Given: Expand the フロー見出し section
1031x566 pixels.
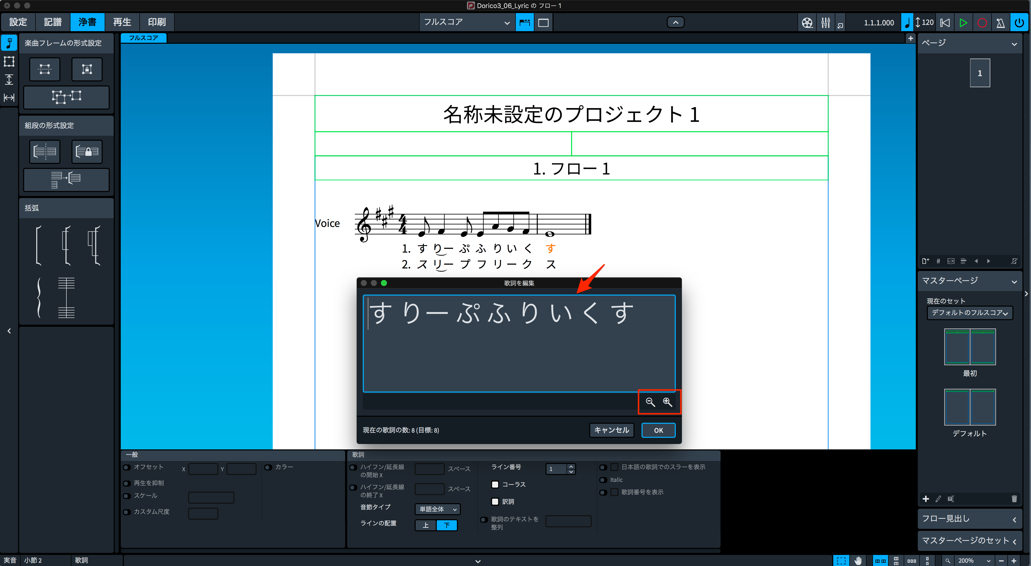Looking at the screenshot, I should tap(969, 519).
